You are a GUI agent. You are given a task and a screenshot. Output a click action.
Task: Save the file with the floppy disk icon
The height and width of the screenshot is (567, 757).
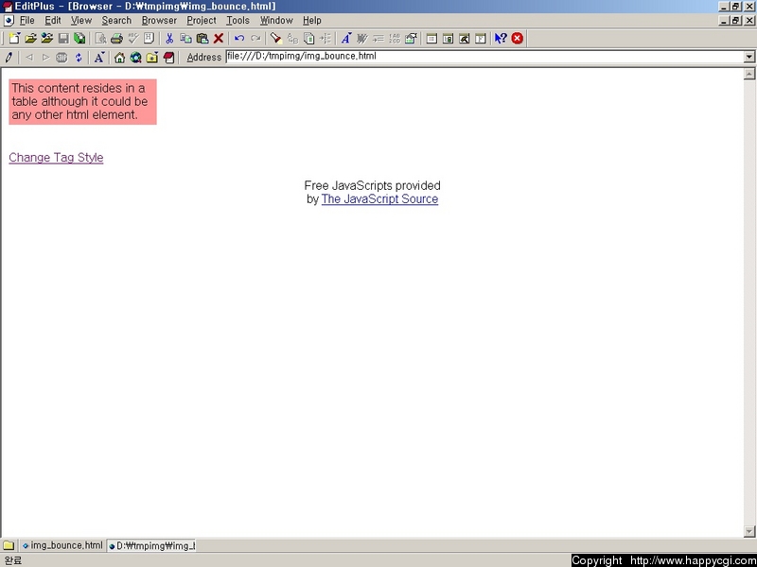63,39
